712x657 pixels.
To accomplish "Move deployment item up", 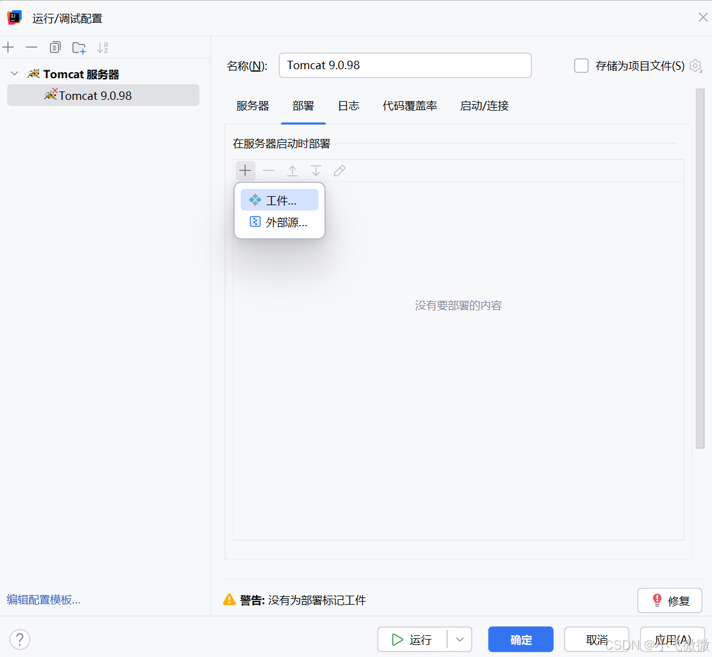I will point(293,171).
